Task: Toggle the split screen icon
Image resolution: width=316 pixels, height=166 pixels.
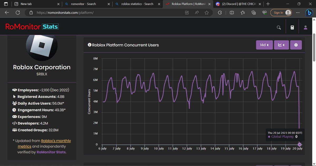Action: point(232,13)
